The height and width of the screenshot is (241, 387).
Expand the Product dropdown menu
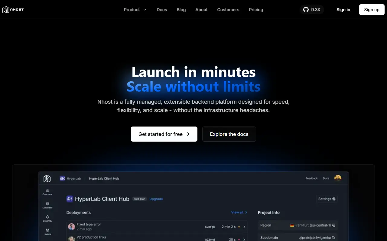(x=135, y=10)
